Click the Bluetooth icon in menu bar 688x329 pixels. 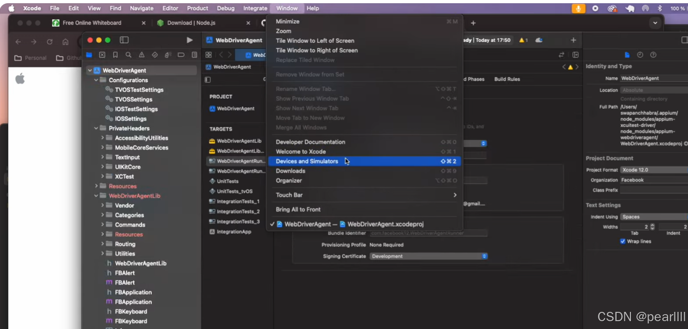click(659, 8)
